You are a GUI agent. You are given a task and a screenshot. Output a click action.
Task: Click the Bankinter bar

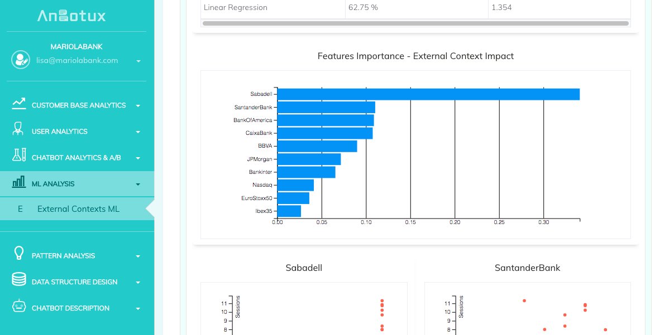[x=306, y=172]
